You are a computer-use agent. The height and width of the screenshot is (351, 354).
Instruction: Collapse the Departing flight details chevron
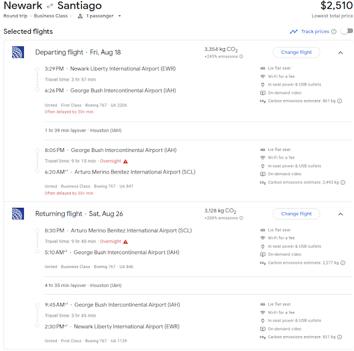click(x=341, y=53)
